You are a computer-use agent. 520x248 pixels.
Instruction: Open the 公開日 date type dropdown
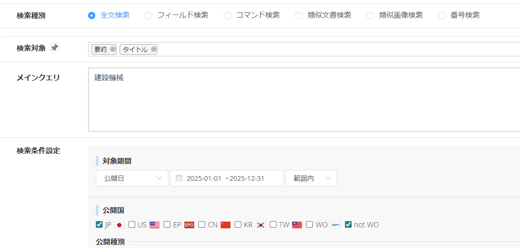(132, 178)
